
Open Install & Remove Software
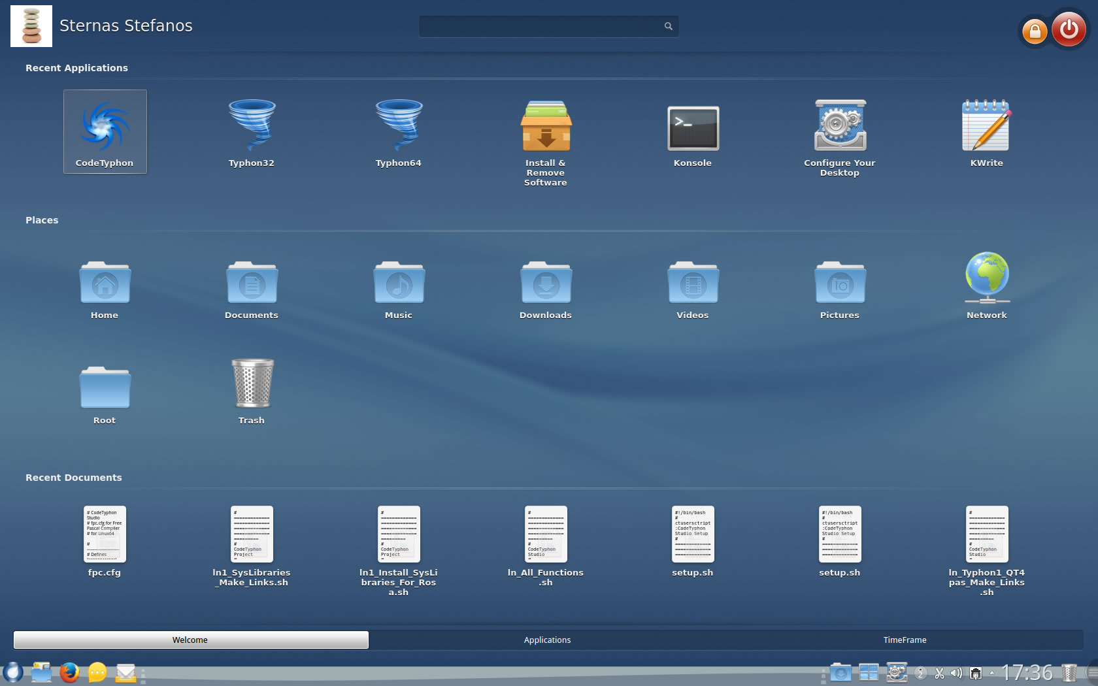[546, 142]
